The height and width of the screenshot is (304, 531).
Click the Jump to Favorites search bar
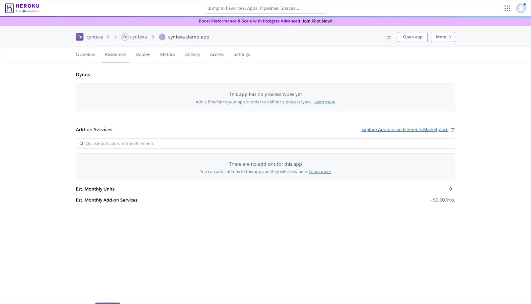pyautogui.click(x=265, y=8)
